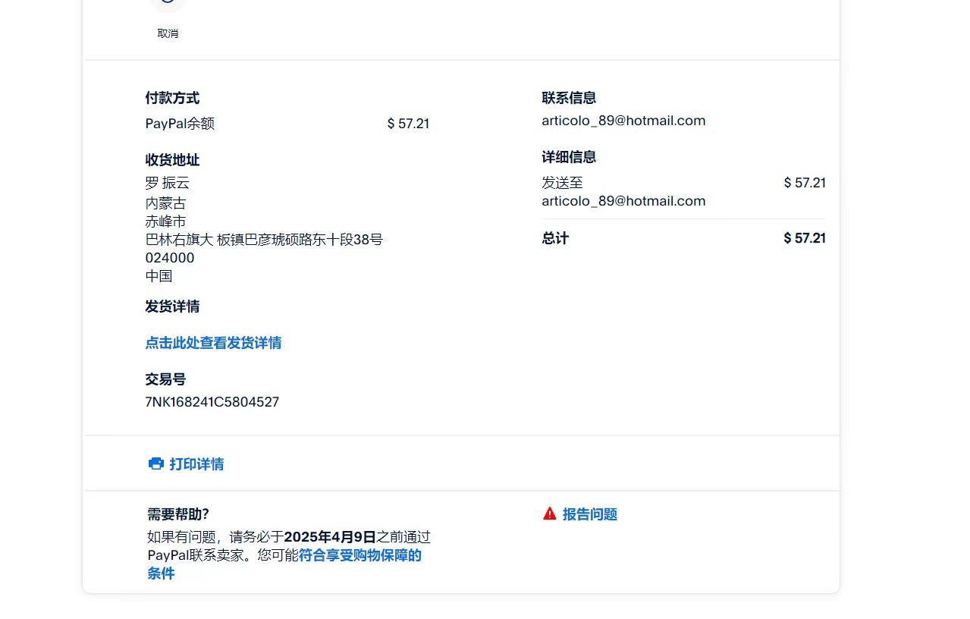Click the street address line ending 38号
This screenshot has height=619, width=970.
click(264, 240)
